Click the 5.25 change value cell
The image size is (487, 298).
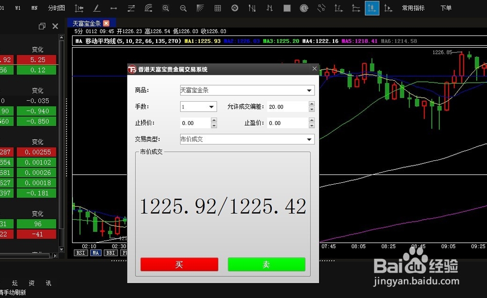click(37, 60)
